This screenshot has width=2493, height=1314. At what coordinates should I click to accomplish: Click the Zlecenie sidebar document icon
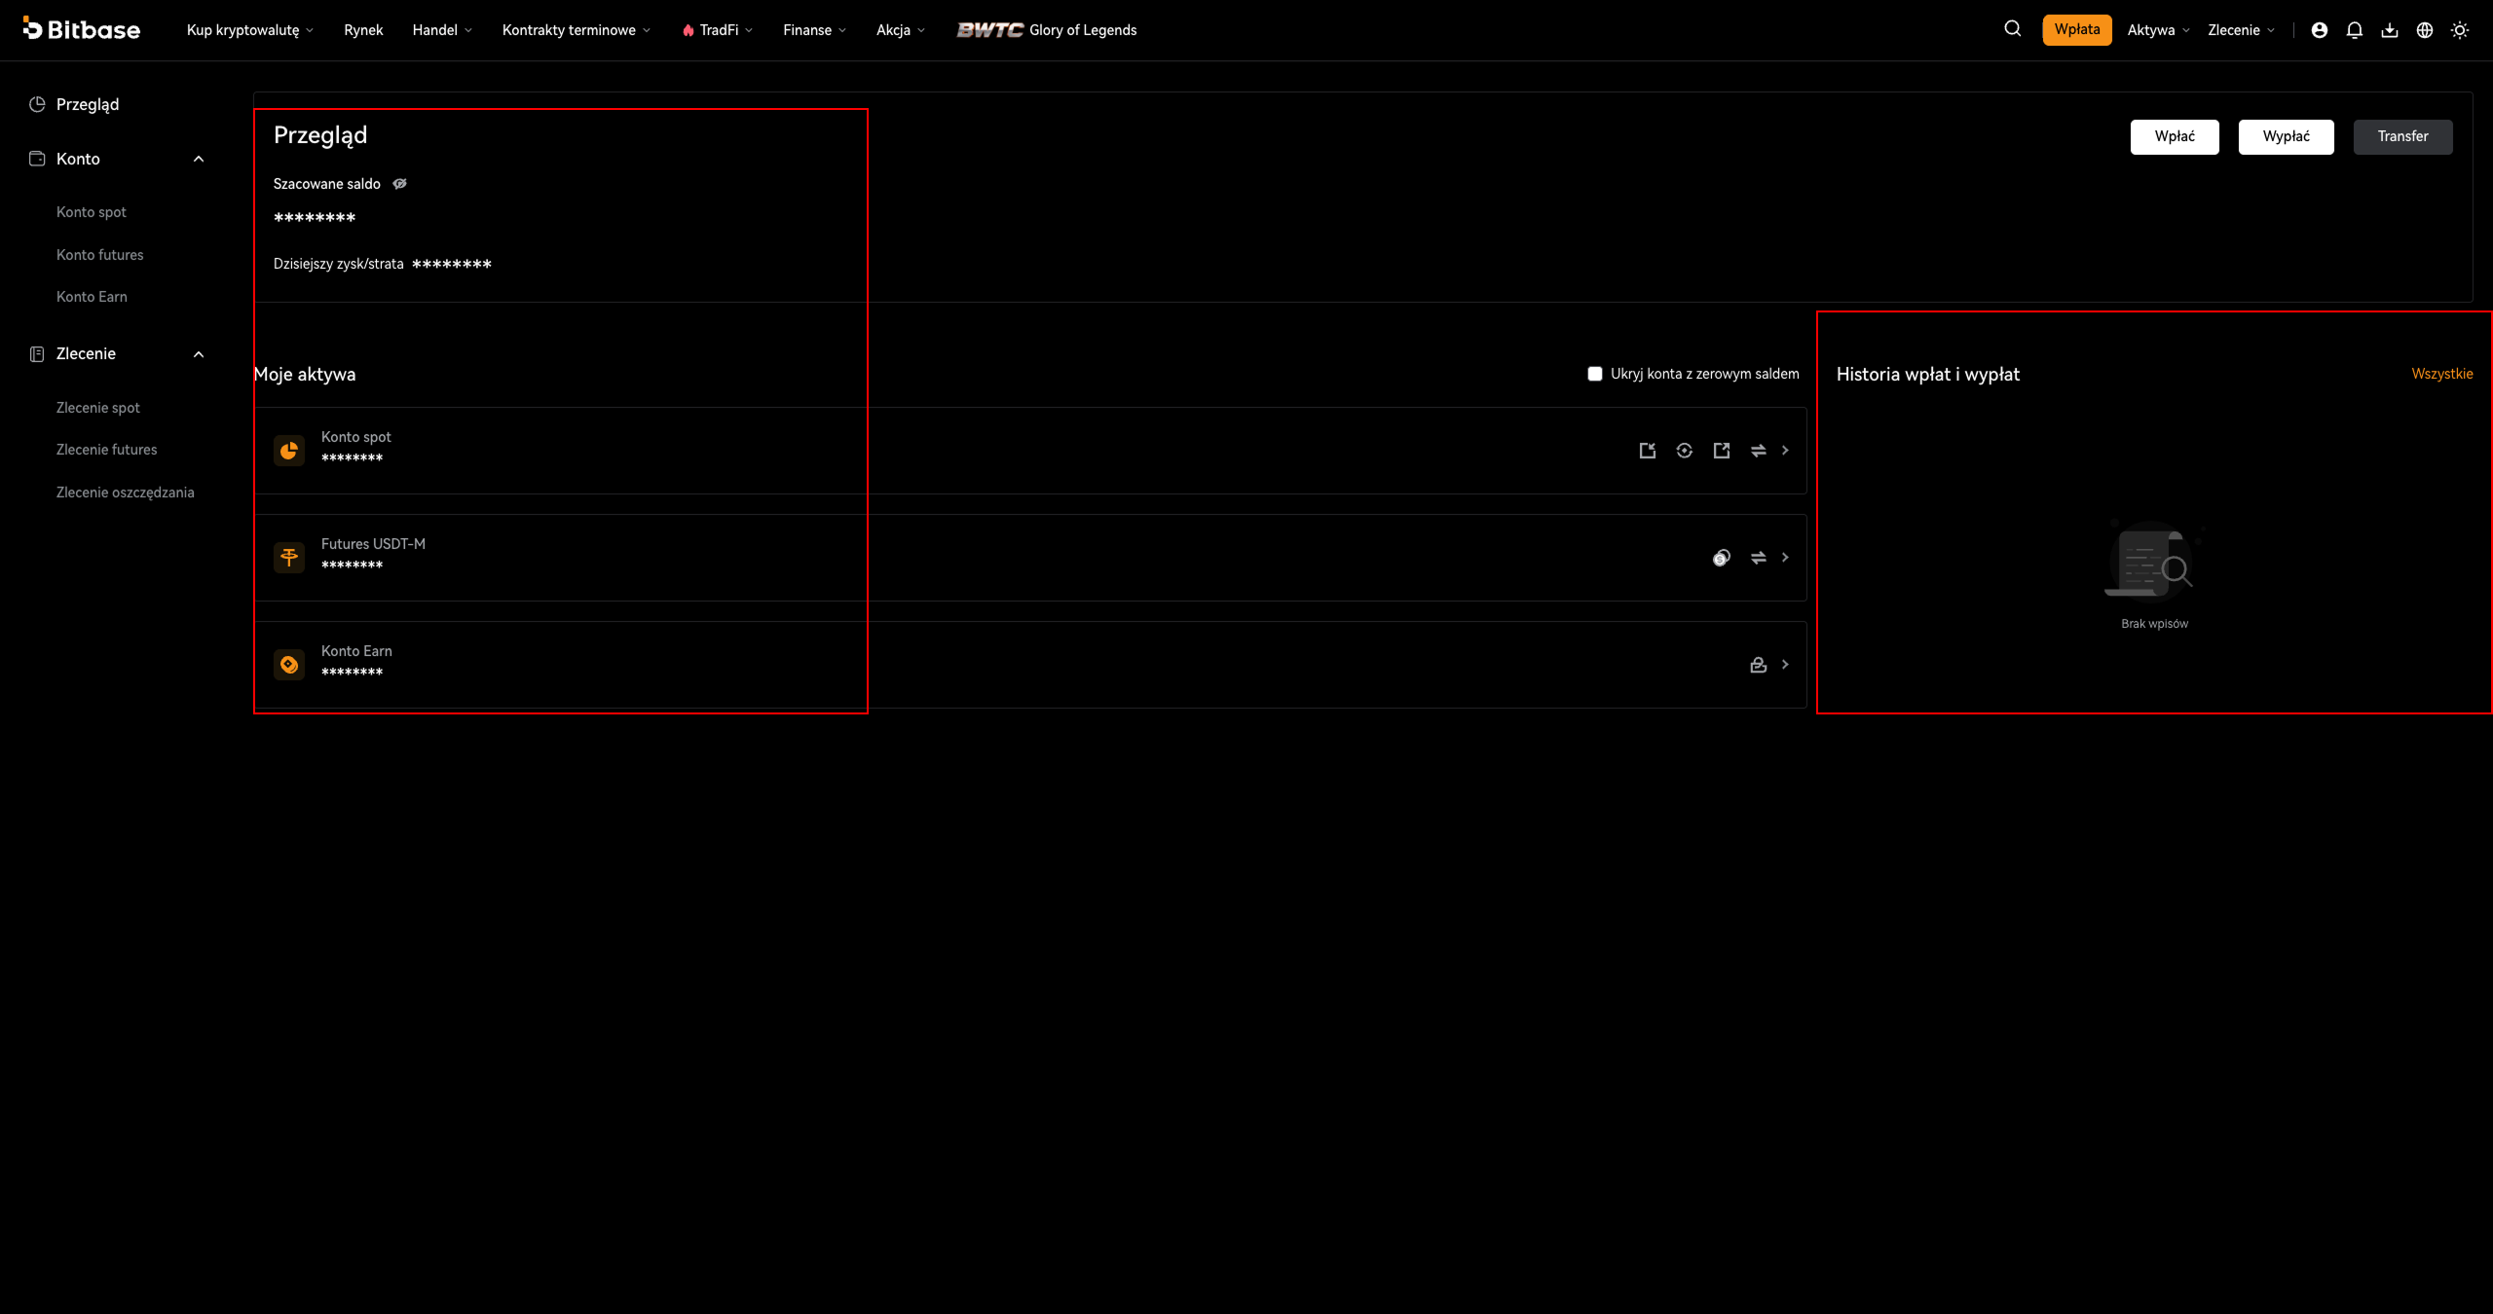point(37,354)
